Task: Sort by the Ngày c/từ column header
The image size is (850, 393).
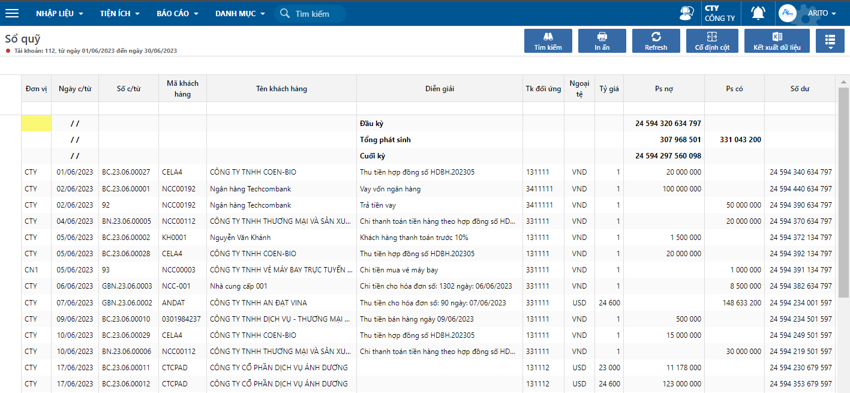Action: coord(75,89)
